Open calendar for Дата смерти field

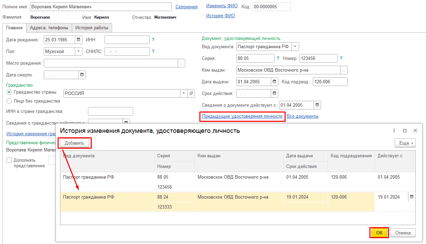pos(82,75)
